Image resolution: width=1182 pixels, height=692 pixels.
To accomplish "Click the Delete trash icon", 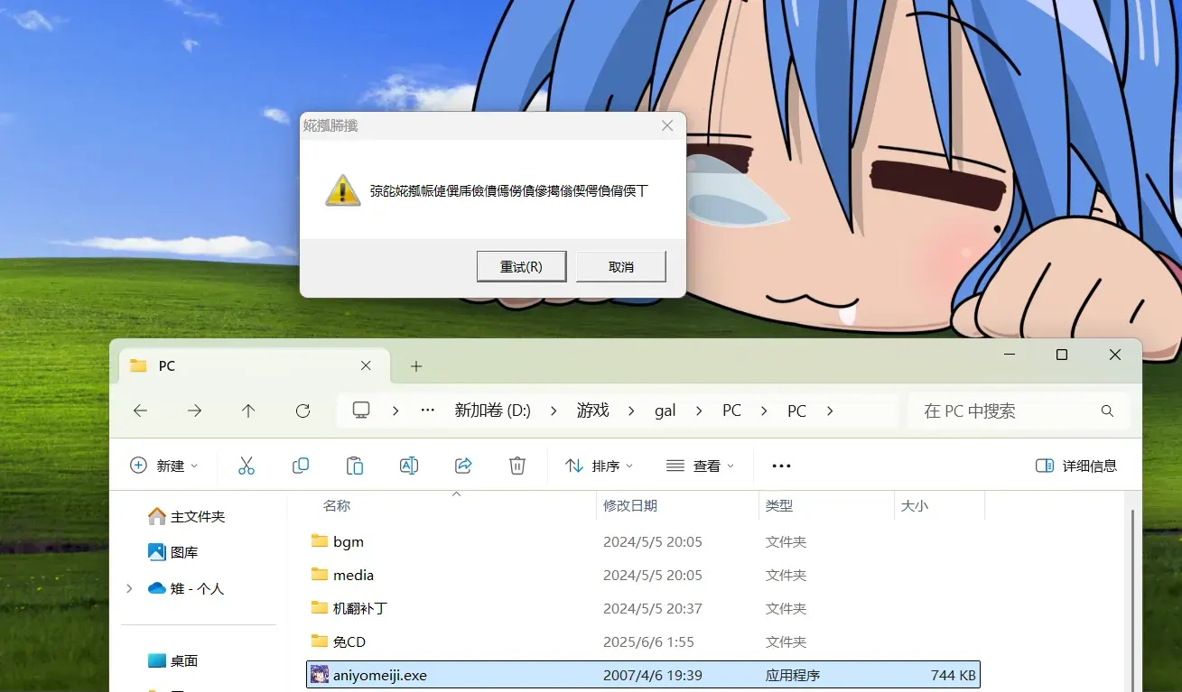I will pyautogui.click(x=517, y=466).
